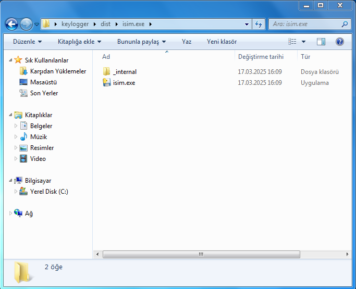Collapse the Sık Kullanılanlar group
The height and width of the screenshot is (289, 356).
10,60
